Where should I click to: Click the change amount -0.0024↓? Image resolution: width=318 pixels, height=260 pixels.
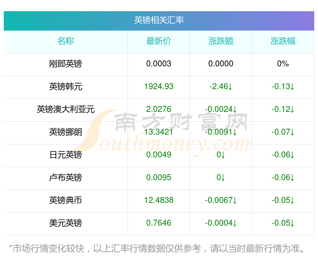coord(221,109)
